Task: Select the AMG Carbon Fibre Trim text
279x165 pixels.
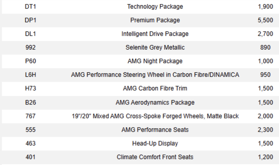Action: tap(155, 89)
